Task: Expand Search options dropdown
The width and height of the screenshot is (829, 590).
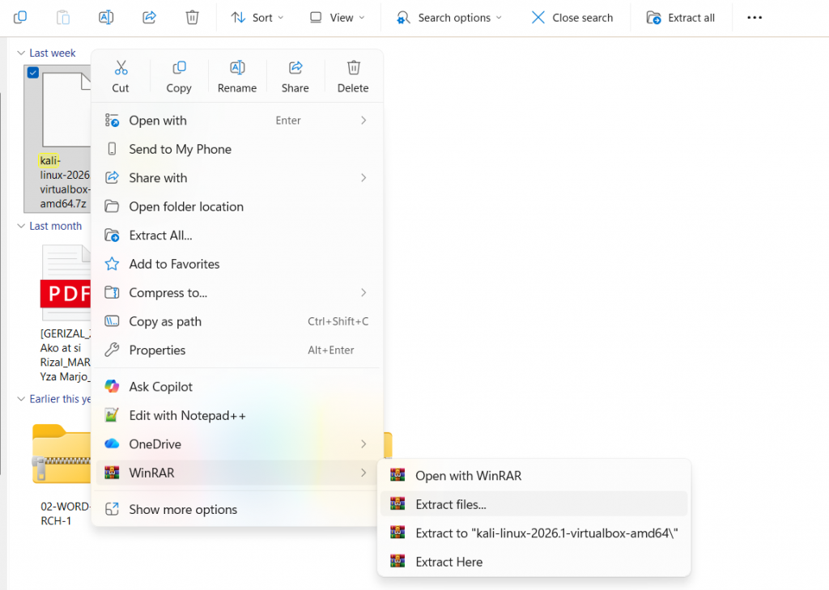Action: coord(449,18)
